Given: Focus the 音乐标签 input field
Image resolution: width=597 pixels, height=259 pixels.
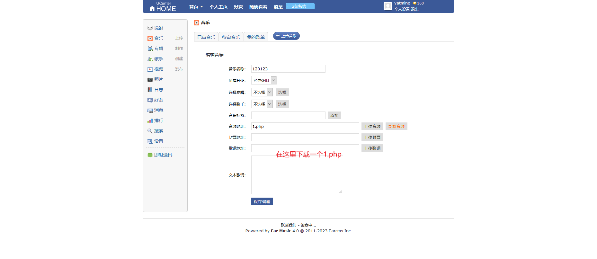Looking at the screenshot, I should click(288, 115).
